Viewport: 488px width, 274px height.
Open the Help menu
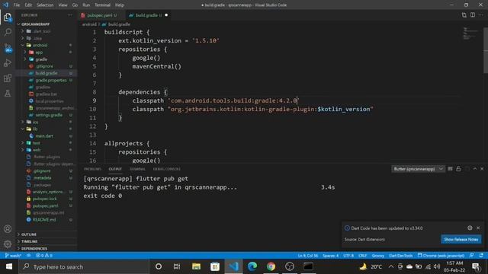(x=120, y=5)
